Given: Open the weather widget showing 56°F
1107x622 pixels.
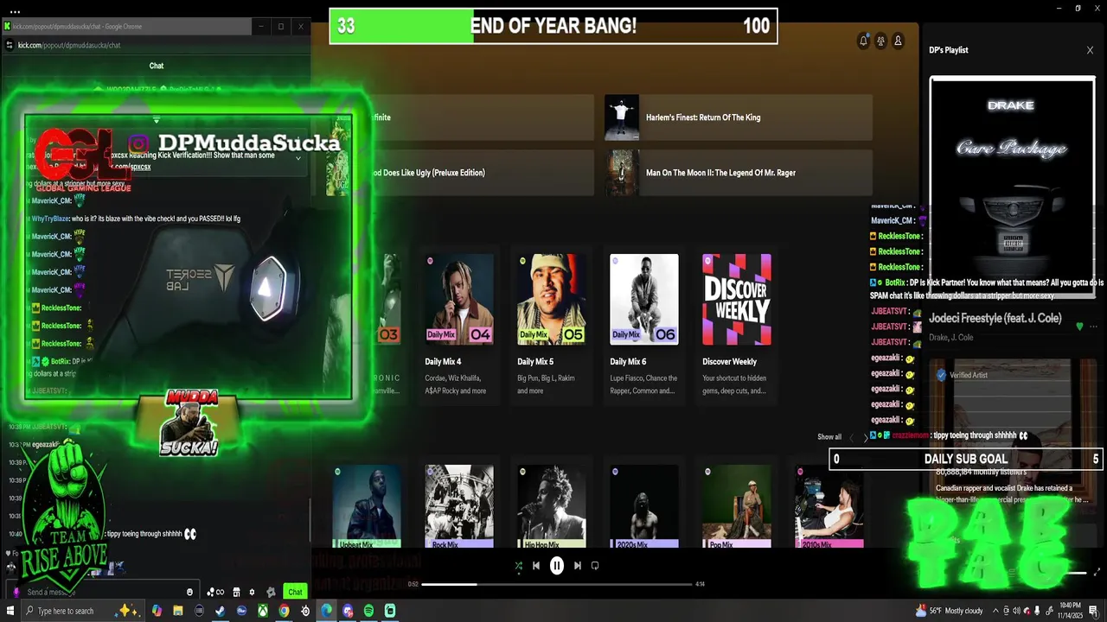Looking at the screenshot, I should (x=949, y=611).
